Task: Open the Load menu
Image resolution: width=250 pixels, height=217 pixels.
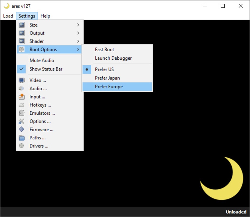Action: pyautogui.click(x=8, y=16)
